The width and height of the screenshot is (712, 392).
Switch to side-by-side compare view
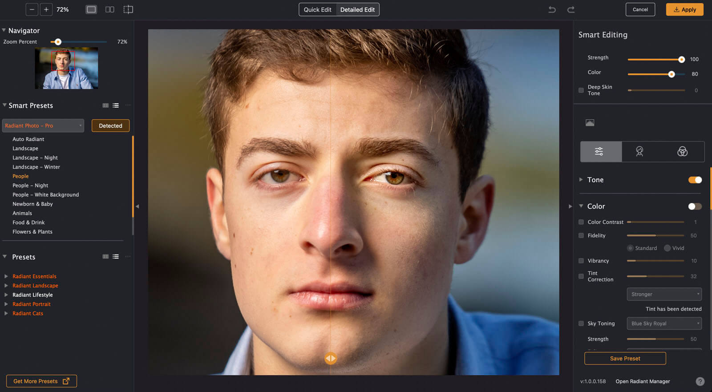click(x=109, y=9)
